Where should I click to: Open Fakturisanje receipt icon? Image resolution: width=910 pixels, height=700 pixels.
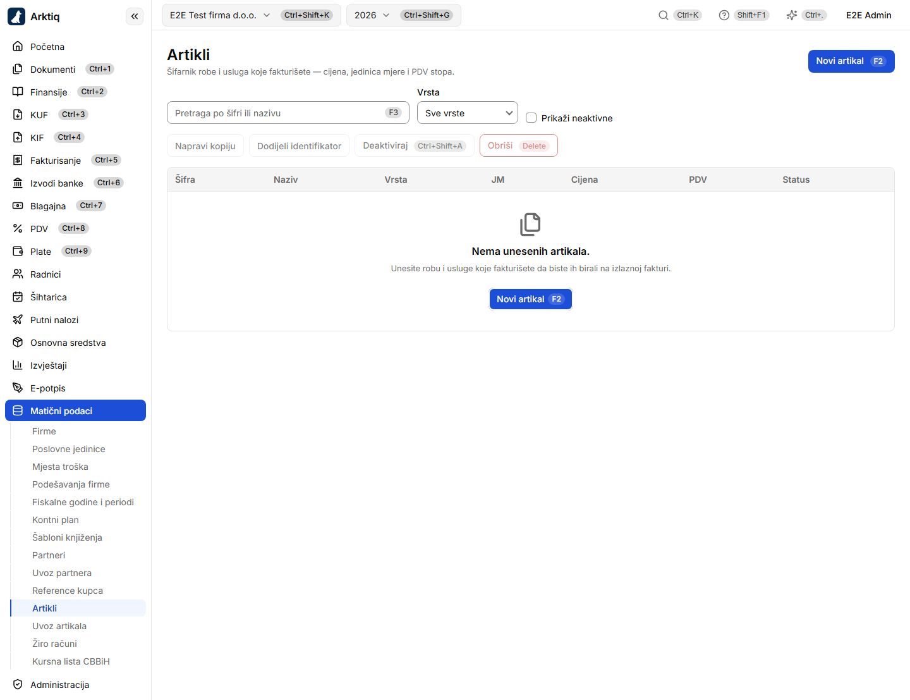pos(18,160)
